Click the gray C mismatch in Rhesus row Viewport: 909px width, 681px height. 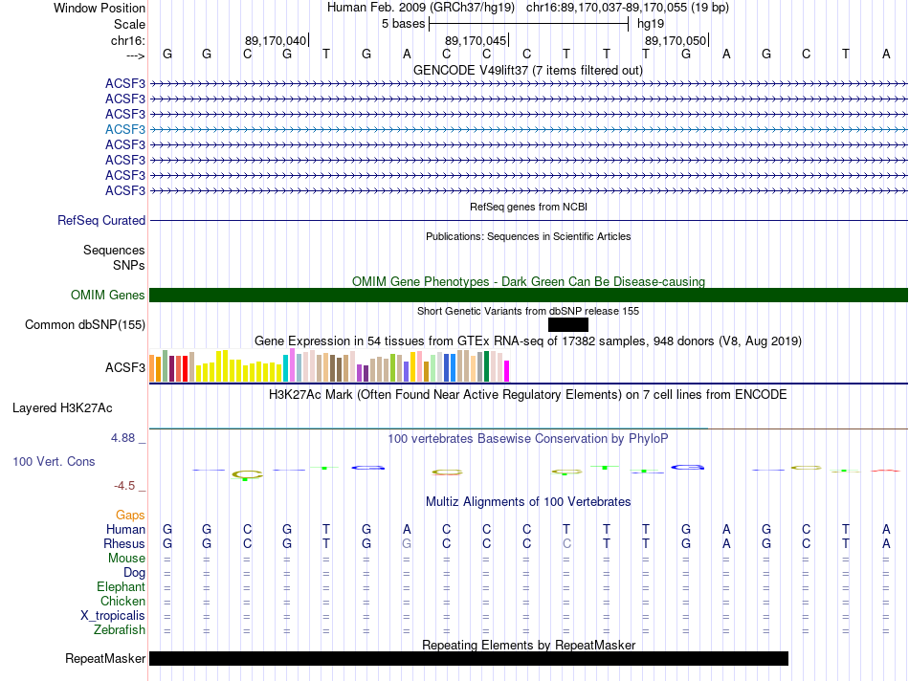point(566,543)
